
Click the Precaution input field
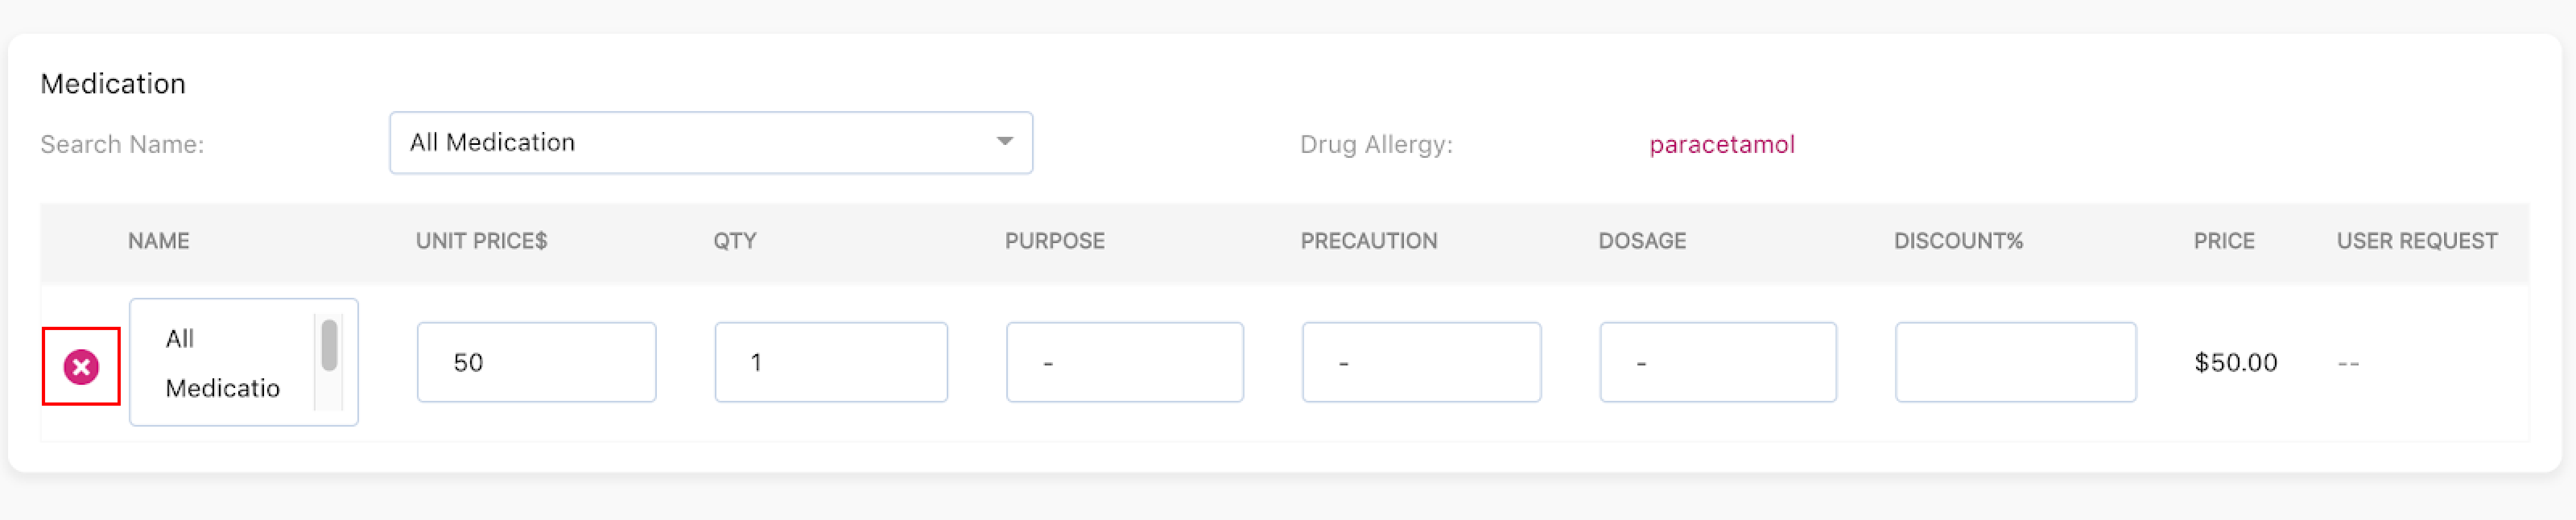pos(1421,362)
